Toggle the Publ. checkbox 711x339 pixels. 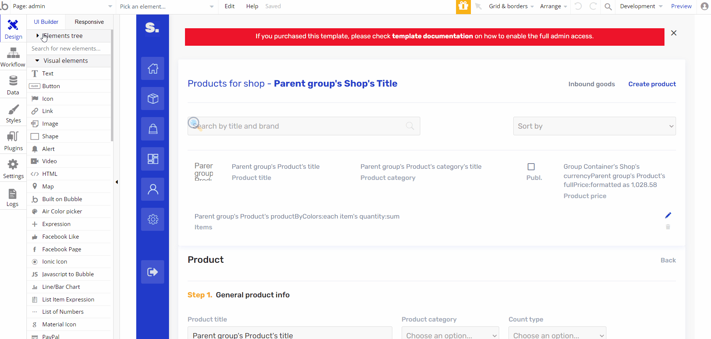tap(531, 167)
